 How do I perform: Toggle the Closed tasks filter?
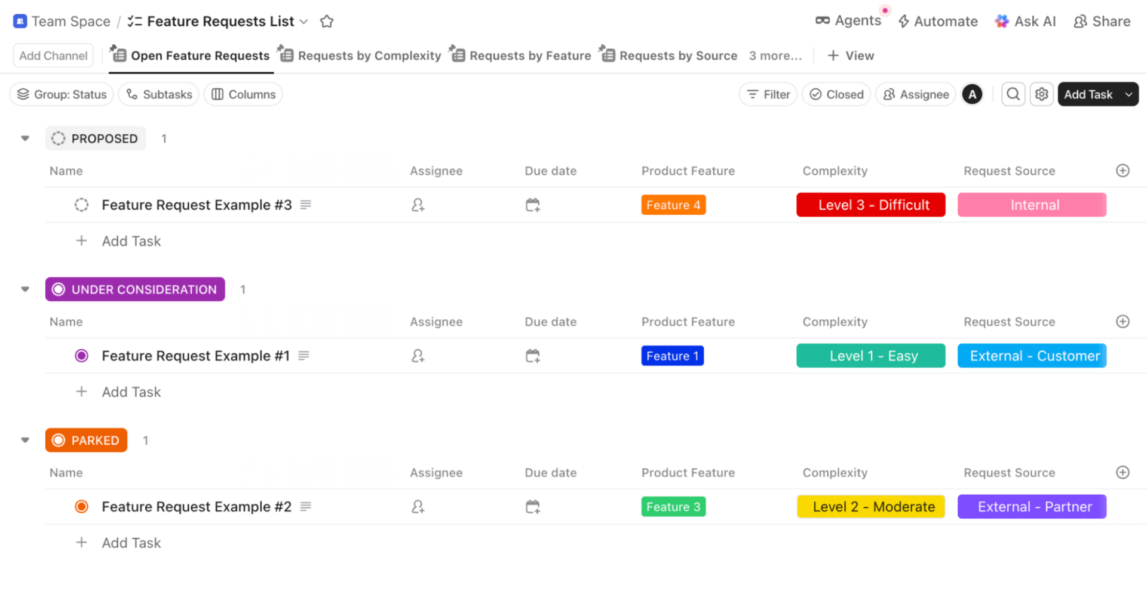(x=836, y=94)
